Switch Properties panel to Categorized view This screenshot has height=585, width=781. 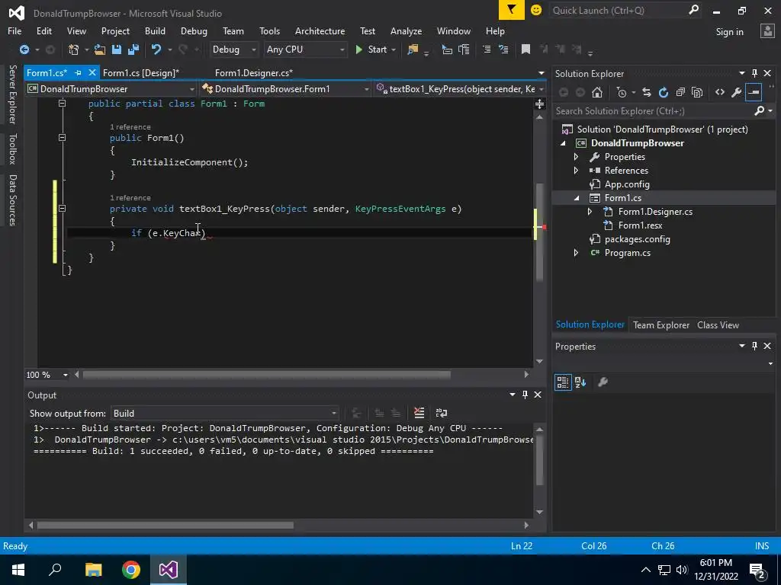pos(563,382)
